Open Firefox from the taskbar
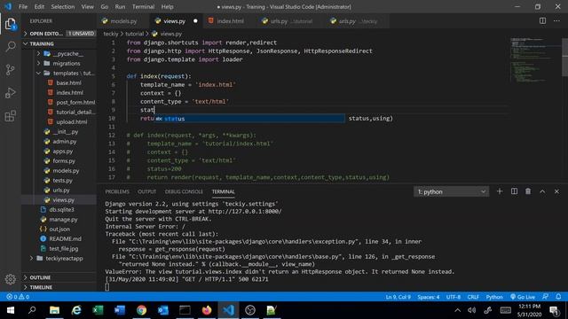Image resolution: width=568 pixels, height=319 pixels. (x=207, y=310)
